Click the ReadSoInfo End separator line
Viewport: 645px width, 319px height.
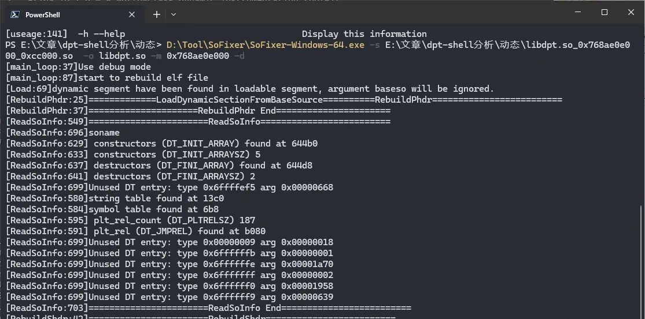209,308
